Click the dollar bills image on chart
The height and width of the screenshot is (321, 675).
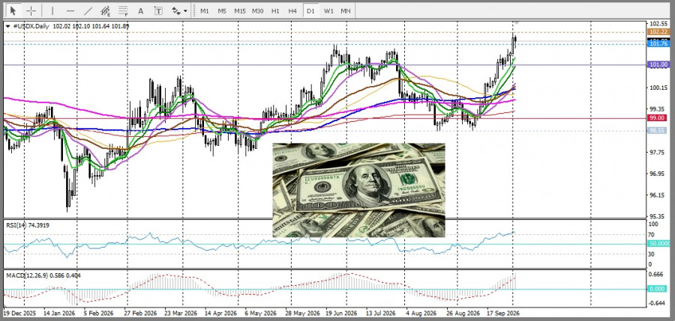point(358,190)
